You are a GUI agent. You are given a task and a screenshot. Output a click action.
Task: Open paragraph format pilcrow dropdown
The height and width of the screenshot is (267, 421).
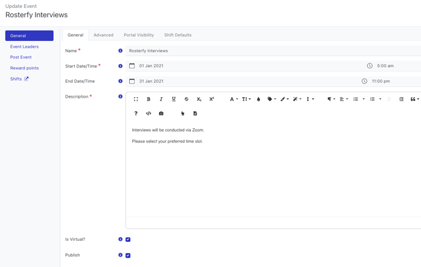(x=331, y=99)
